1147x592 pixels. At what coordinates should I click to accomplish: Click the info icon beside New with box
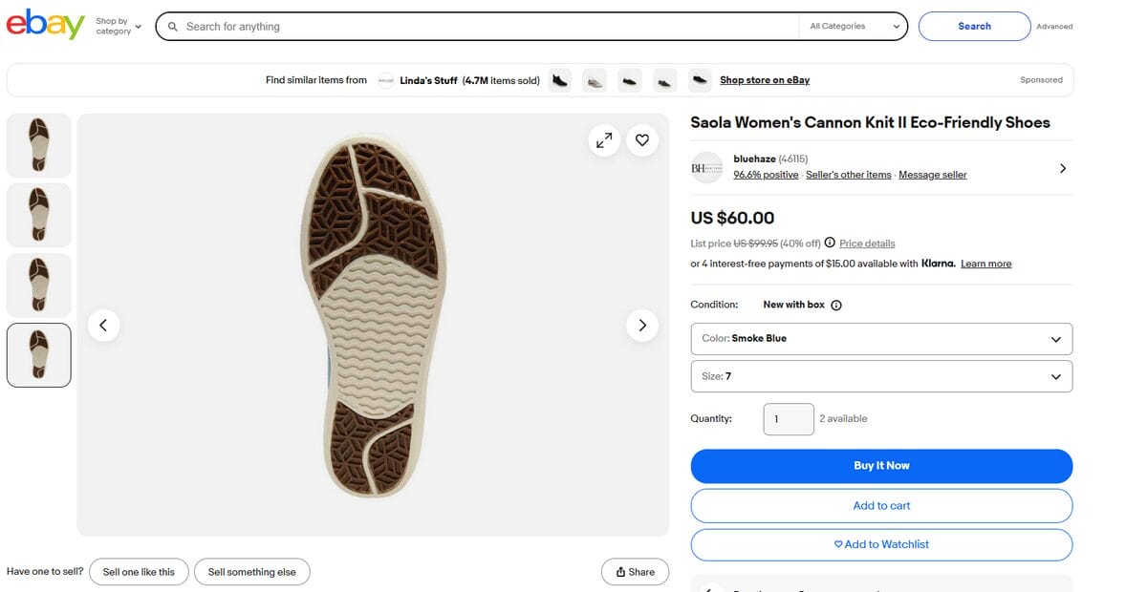pyautogui.click(x=836, y=305)
